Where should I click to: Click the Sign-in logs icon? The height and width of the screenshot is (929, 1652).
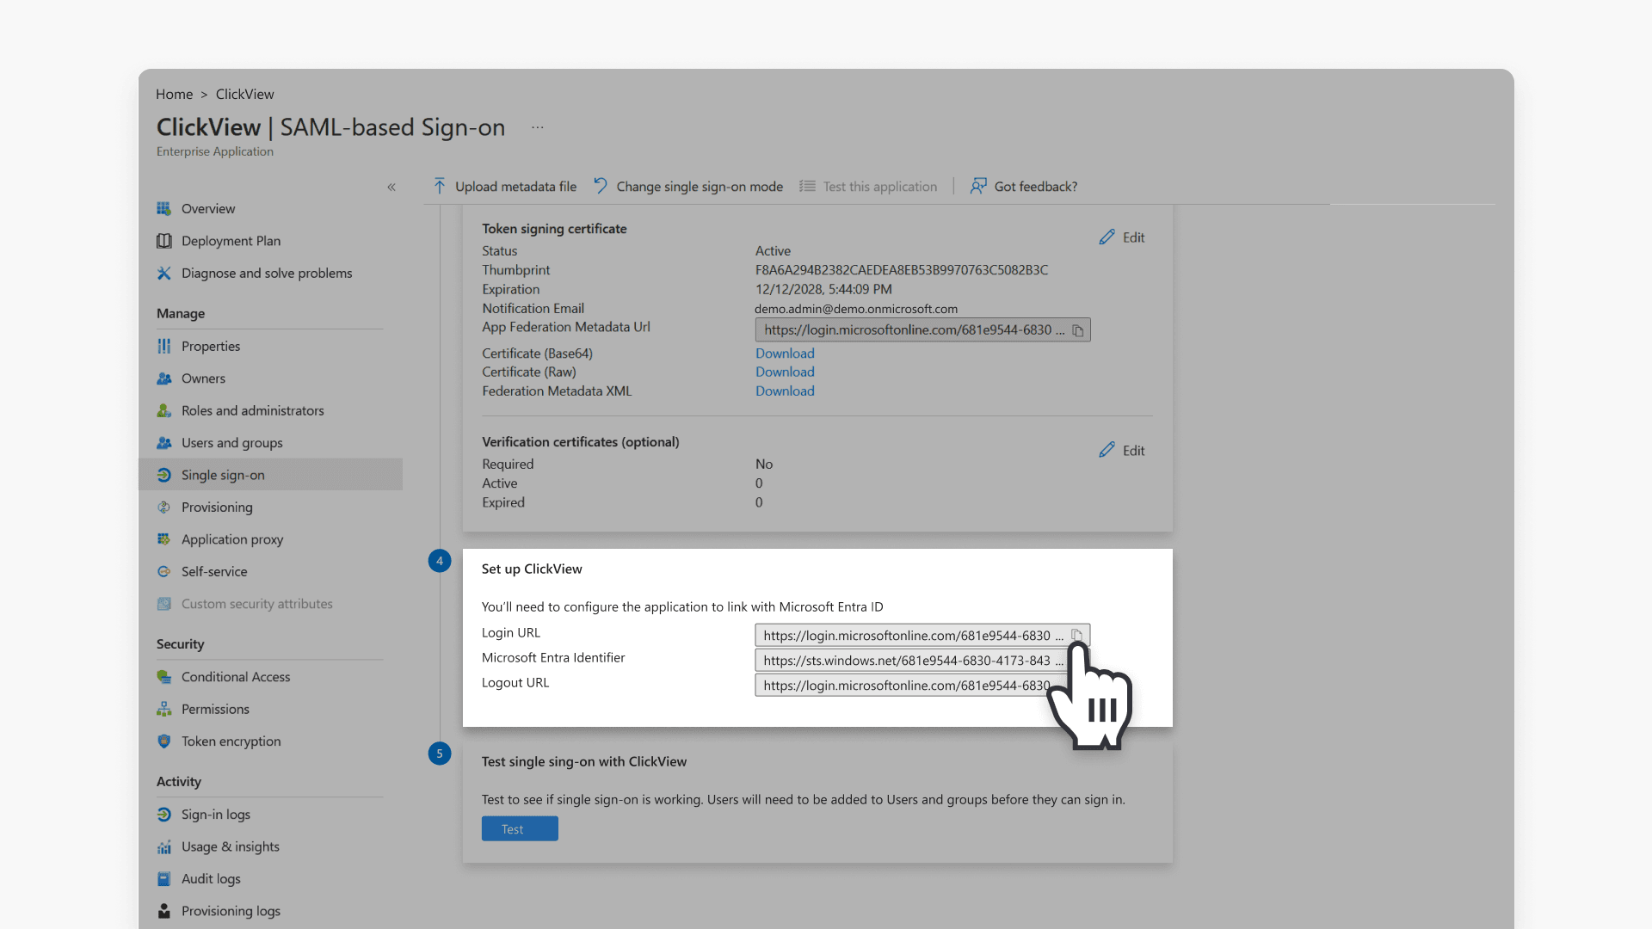coord(163,815)
